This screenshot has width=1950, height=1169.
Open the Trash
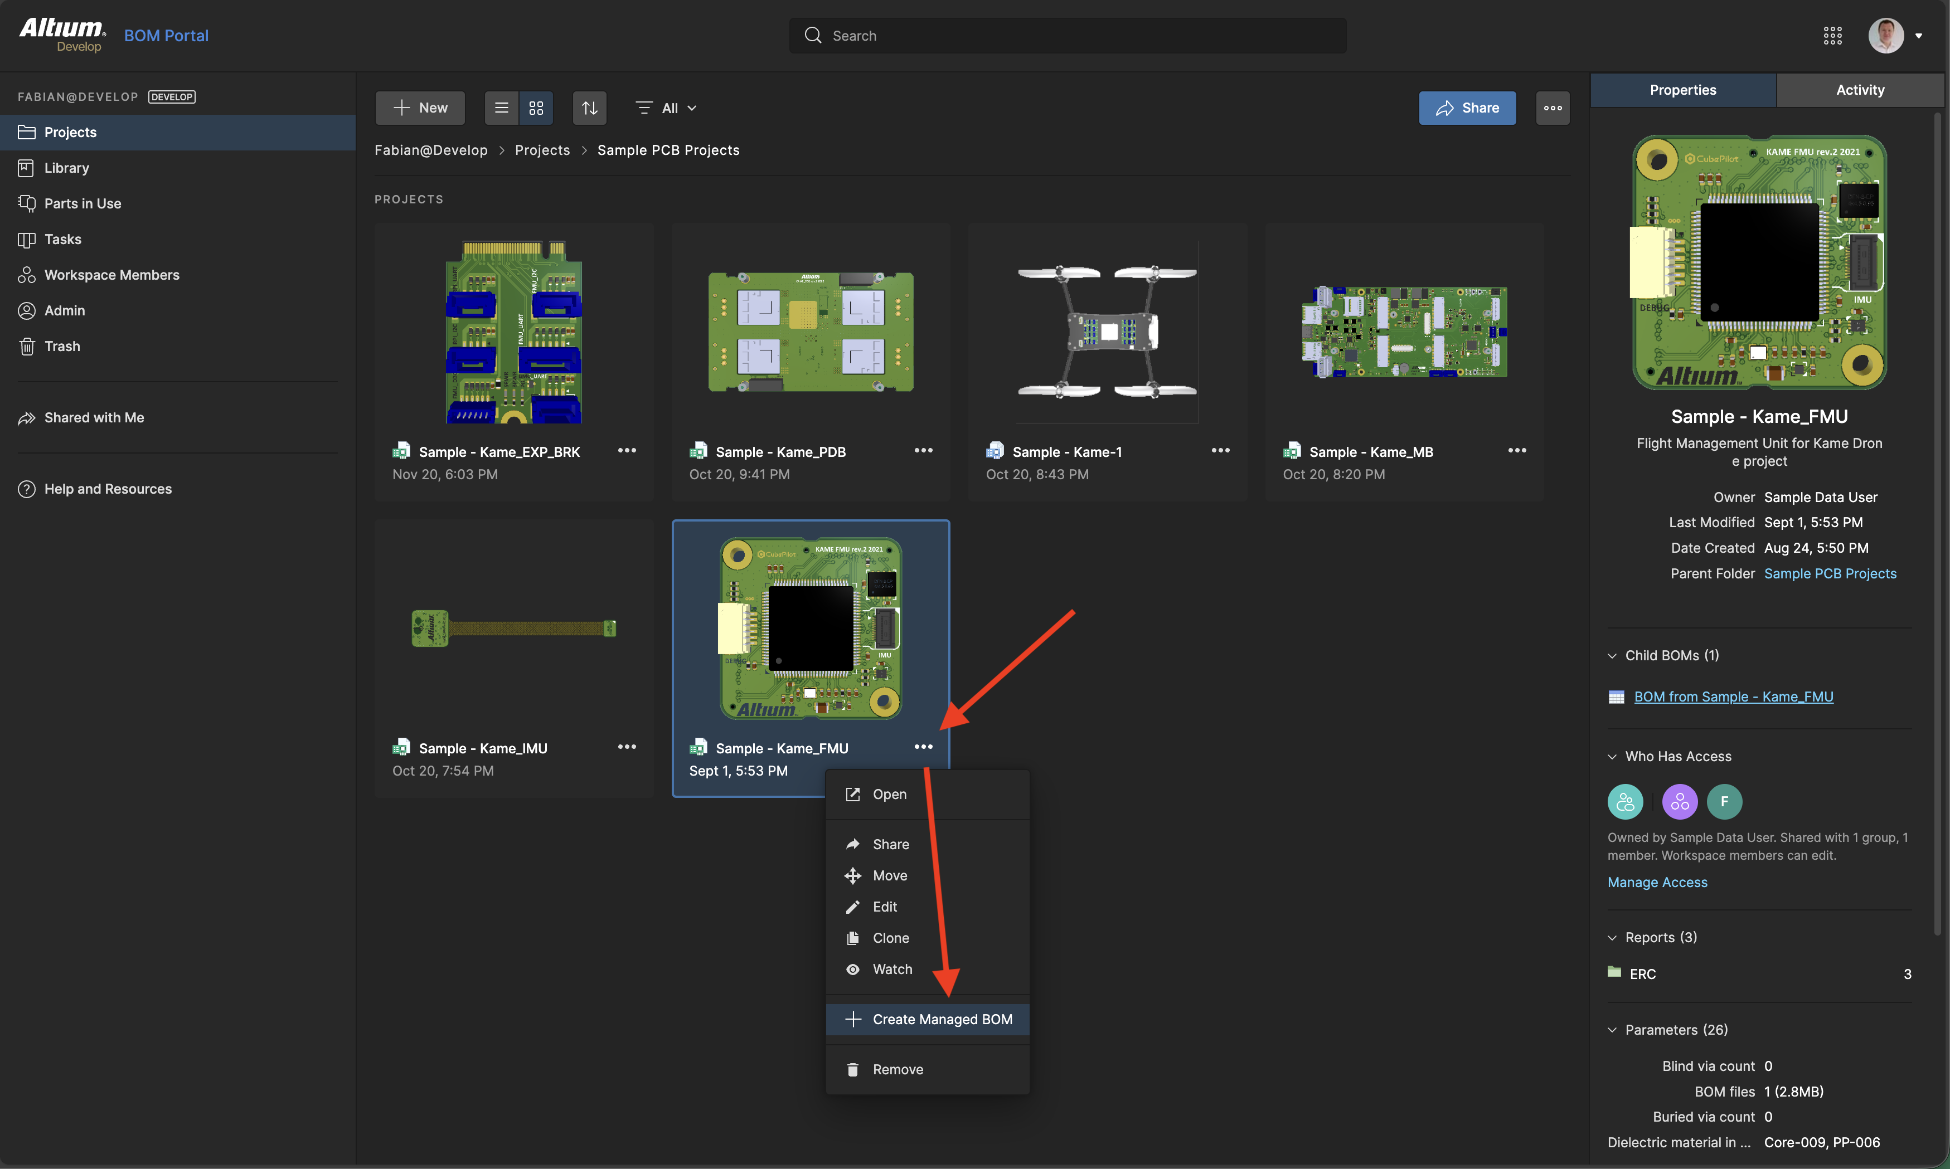61,346
